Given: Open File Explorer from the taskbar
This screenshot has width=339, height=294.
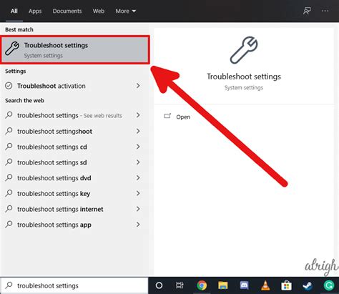Looking at the screenshot, I should click(x=223, y=285).
